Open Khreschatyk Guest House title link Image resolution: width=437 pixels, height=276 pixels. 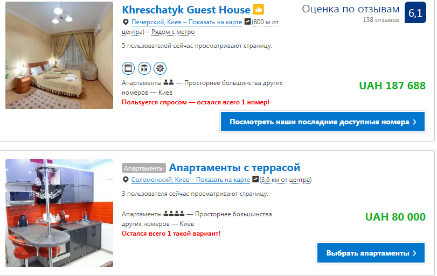coord(186,10)
